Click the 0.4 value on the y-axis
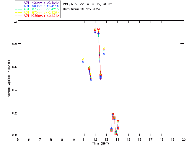Image resolution: width=189 pixels, height=151 pixels. click(14, 90)
